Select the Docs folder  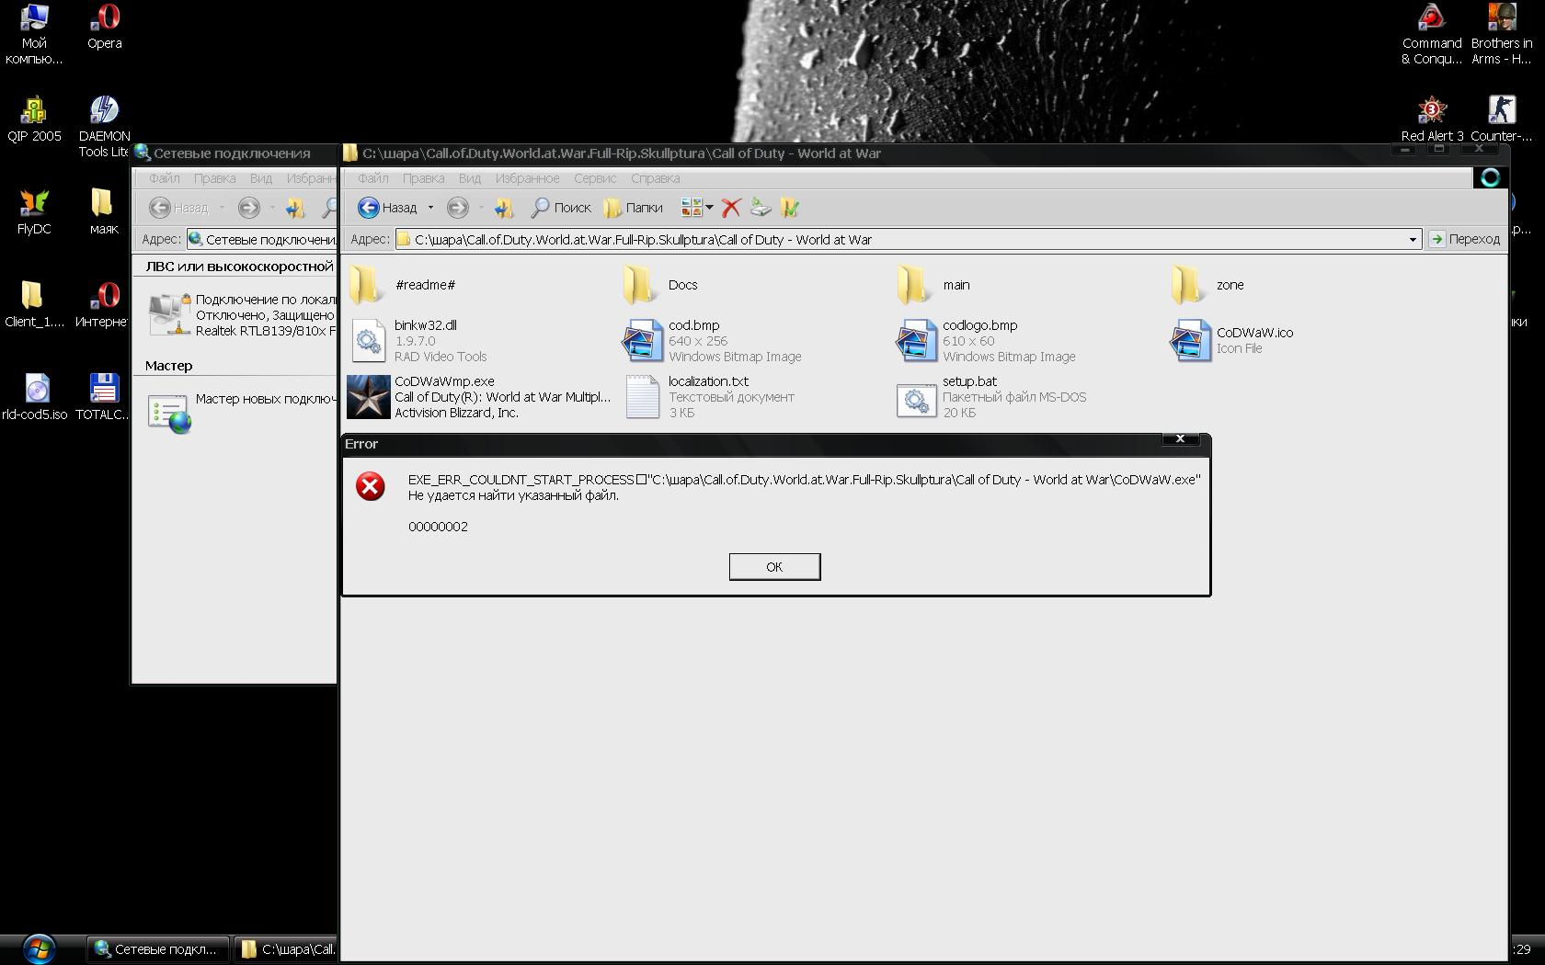[x=660, y=285]
